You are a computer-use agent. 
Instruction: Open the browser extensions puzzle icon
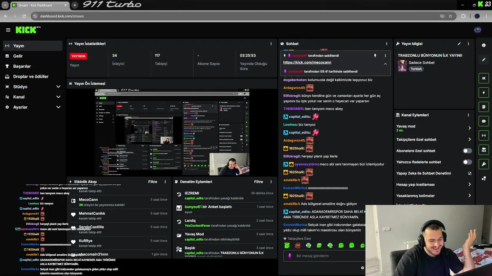click(463, 16)
